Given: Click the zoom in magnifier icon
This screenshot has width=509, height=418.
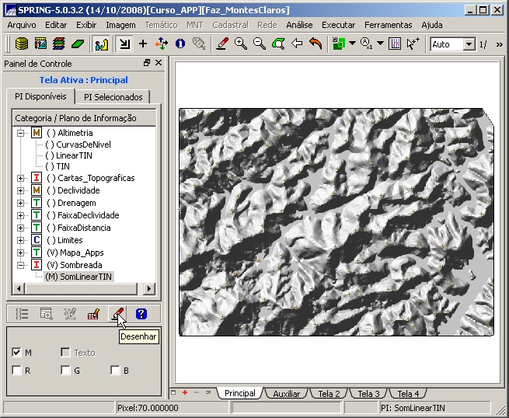Looking at the screenshot, I should pos(241,44).
